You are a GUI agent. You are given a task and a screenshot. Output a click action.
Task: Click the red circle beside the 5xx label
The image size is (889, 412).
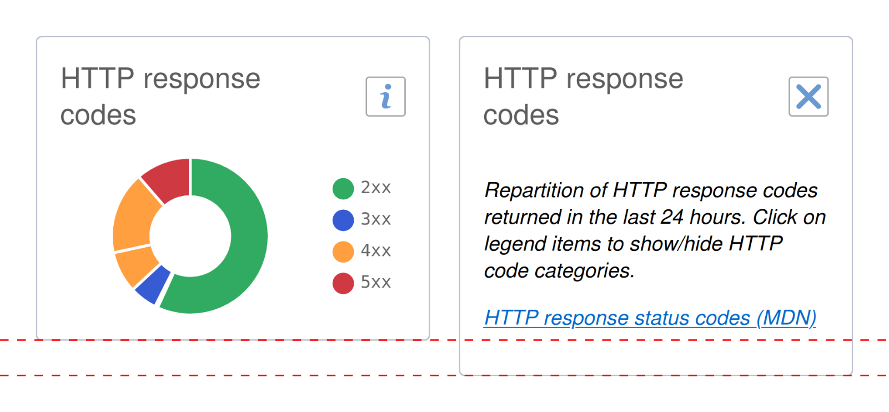click(x=343, y=283)
